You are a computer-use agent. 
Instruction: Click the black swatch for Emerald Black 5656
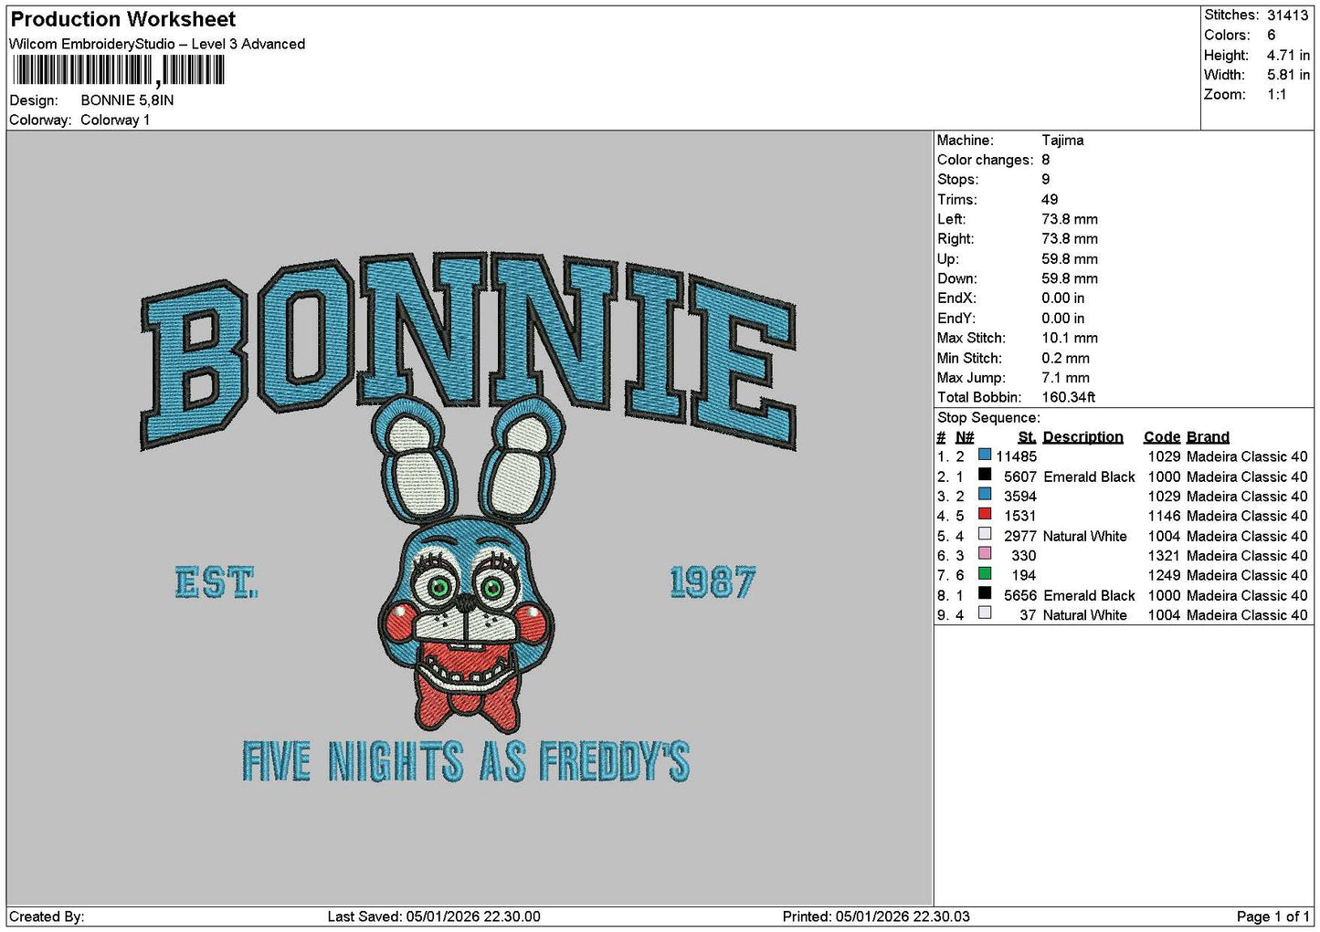pyautogui.click(x=985, y=593)
